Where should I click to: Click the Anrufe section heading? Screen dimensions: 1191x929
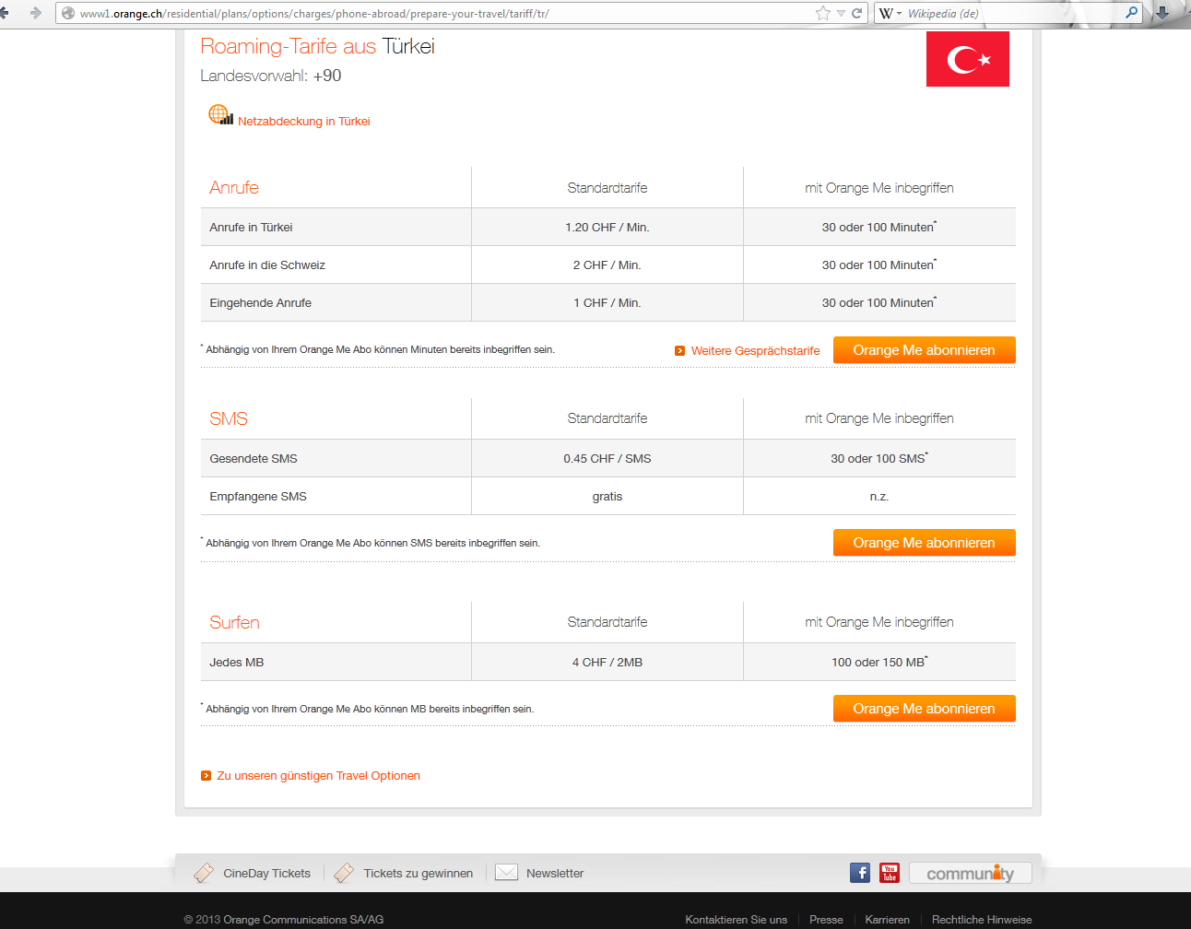click(234, 187)
